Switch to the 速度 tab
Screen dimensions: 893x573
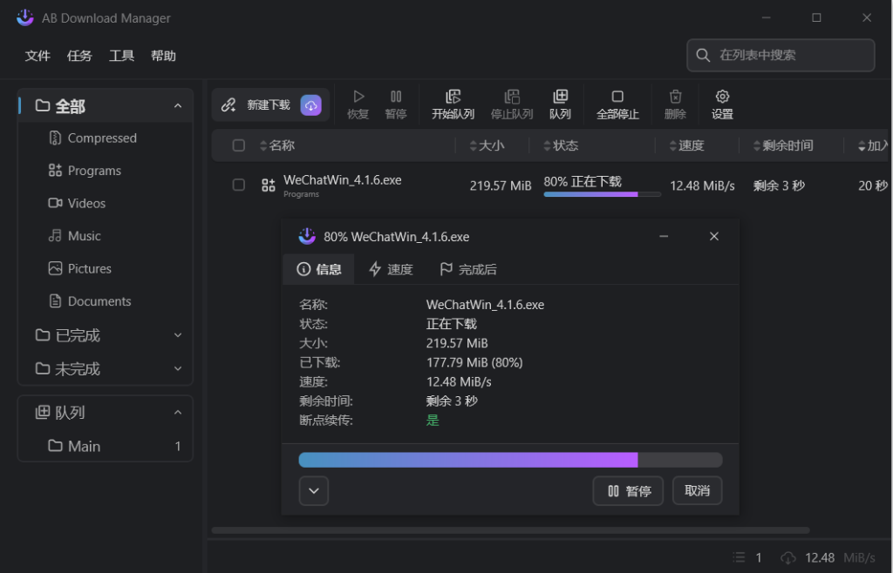[x=391, y=269]
